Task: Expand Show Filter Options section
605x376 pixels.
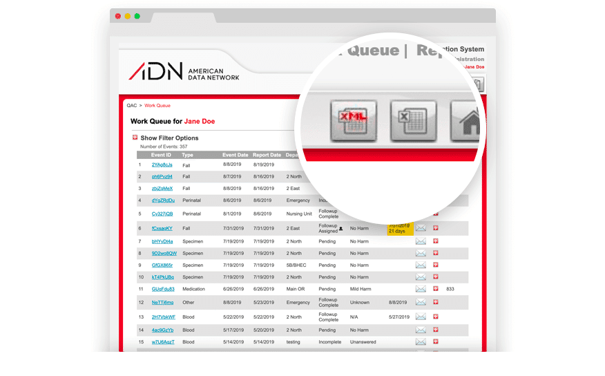Action: point(135,138)
